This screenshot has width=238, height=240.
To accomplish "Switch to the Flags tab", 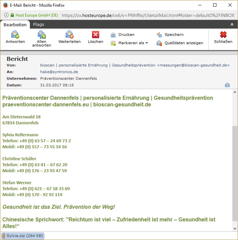I will tap(39, 25).
